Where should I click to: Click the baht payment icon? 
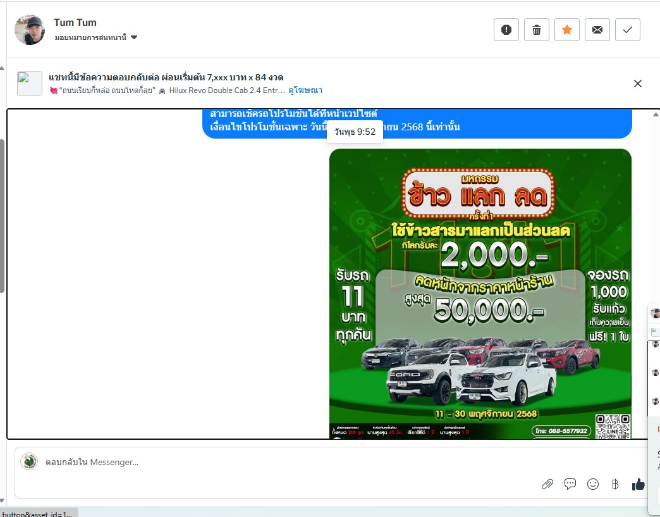[615, 484]
